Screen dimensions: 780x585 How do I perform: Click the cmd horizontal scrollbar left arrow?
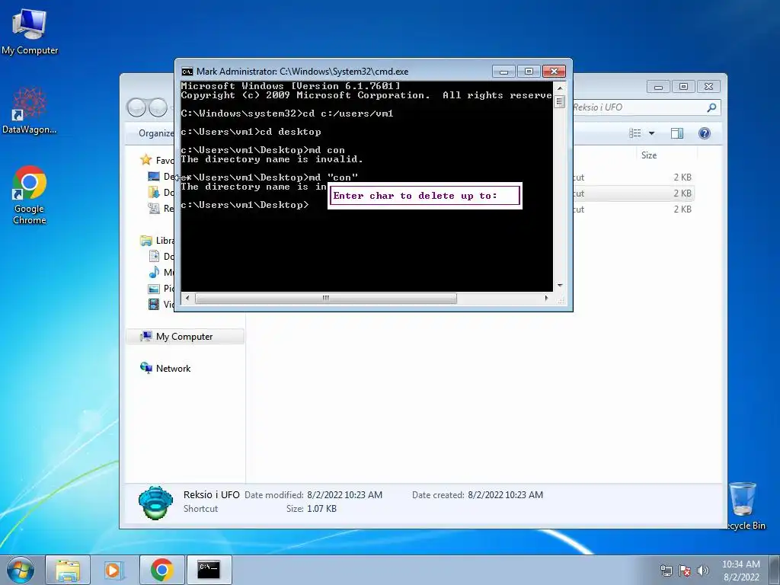click(187, 298)
